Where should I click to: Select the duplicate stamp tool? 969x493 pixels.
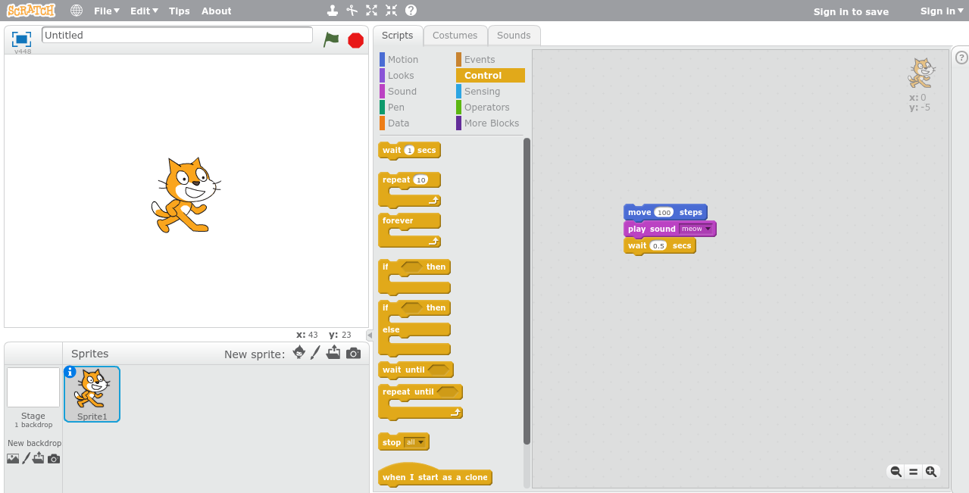click(x=332, y=11)
